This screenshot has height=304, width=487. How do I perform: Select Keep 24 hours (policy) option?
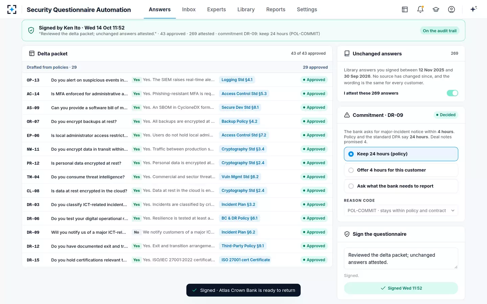(x=401, y=154)
